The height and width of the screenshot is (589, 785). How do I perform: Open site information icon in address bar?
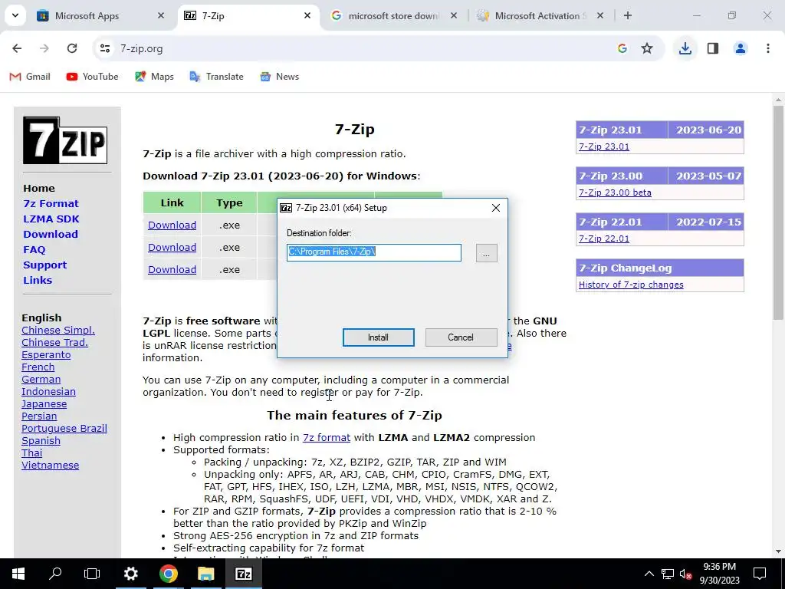(104, 48)
